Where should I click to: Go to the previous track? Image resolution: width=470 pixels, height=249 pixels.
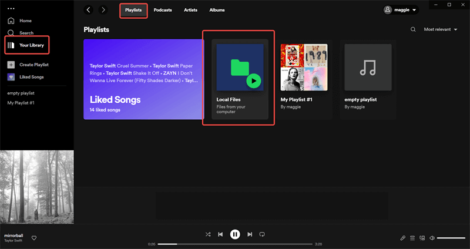pyautogui.click(x=220, y=234)
